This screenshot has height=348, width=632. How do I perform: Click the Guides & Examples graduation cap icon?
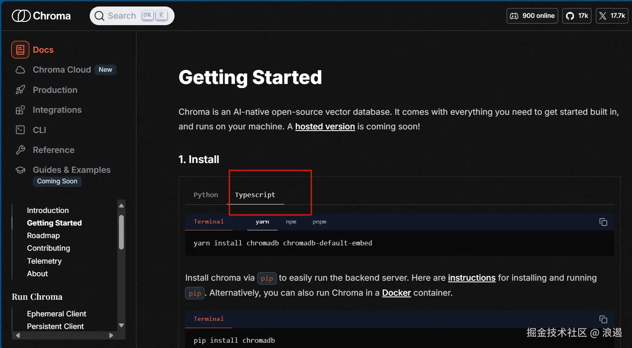point(20,170)
